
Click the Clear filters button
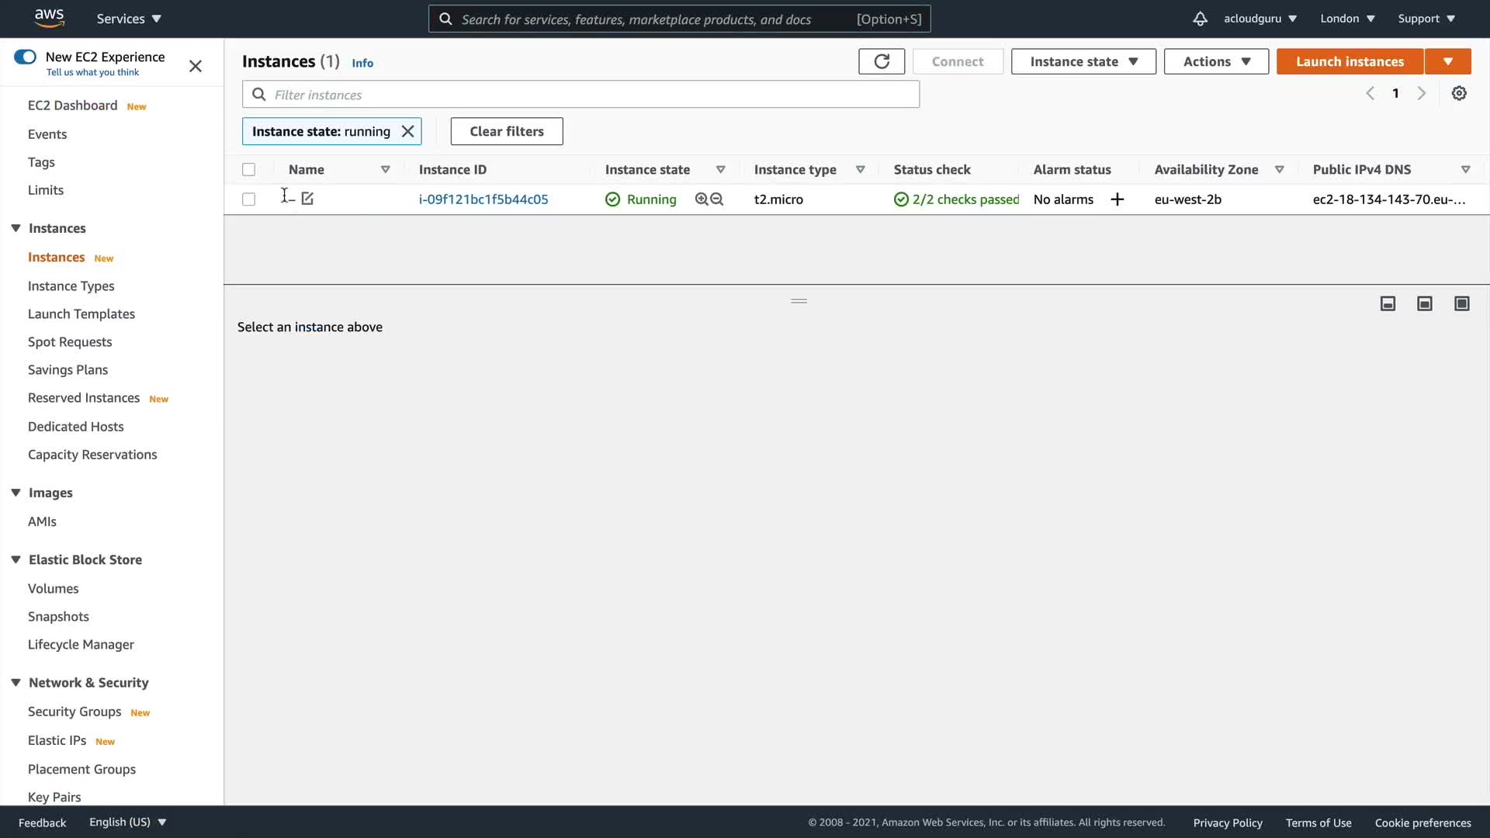pos(507,131)
